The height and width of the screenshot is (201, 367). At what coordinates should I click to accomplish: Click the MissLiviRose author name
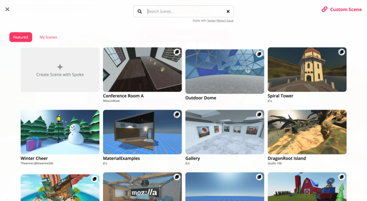111,101
